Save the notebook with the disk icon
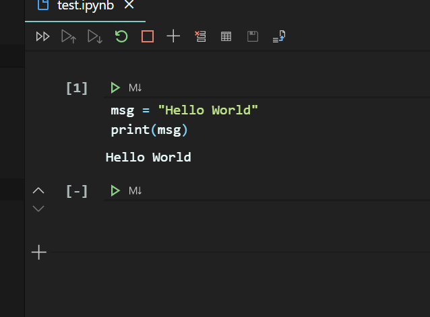The width and height of the screenshot is (430, 317). pyautogui.click(x=253, y=37)
